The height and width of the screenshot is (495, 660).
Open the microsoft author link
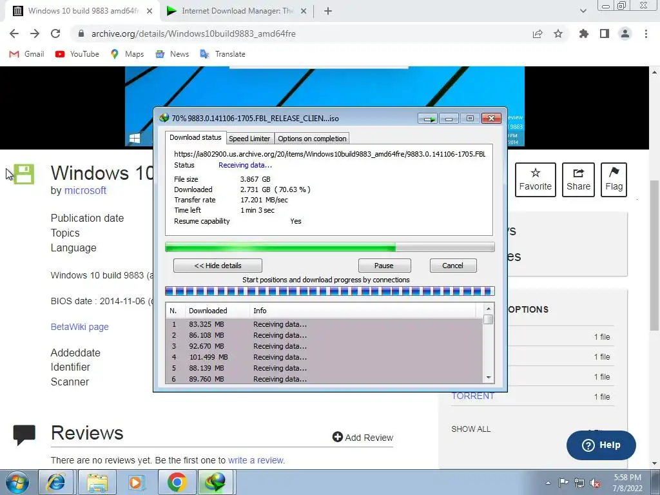[85, 191]
